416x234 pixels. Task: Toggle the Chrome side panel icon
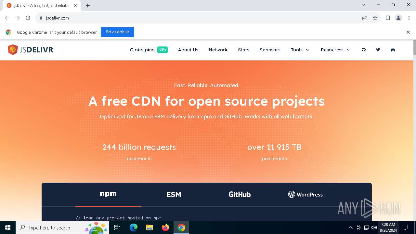coord(388,18)
